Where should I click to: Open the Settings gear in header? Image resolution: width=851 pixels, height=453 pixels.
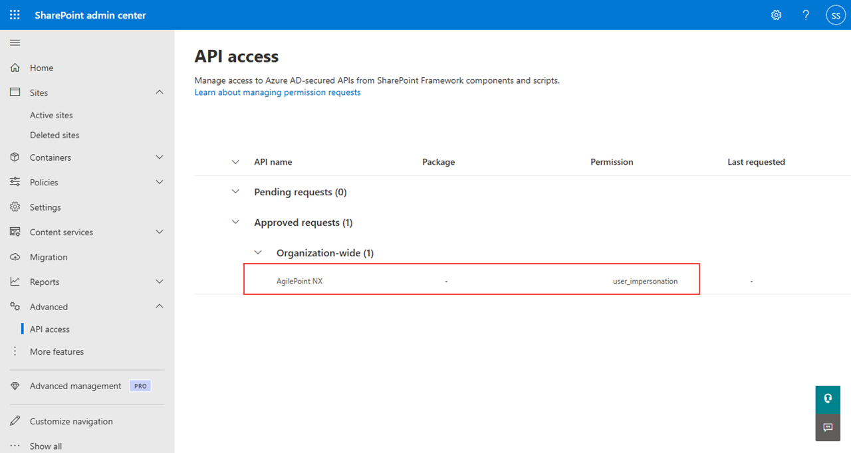[776, 15]
